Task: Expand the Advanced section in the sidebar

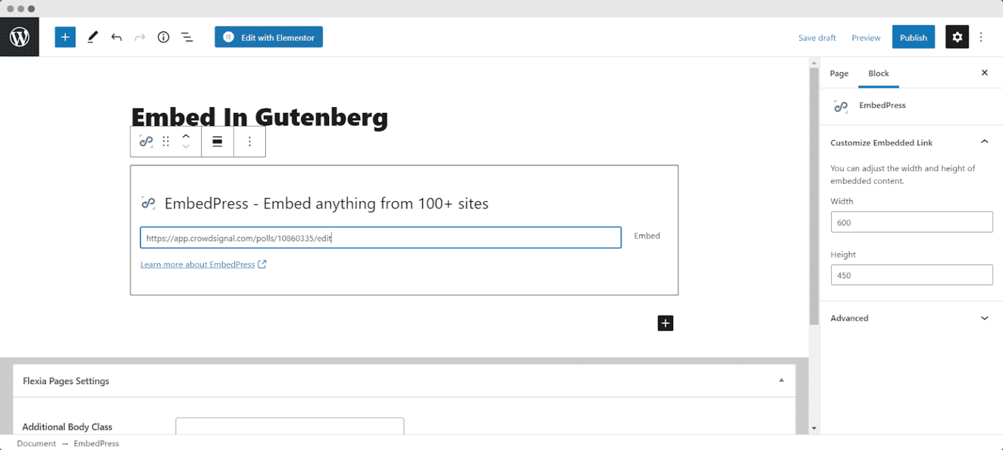Action: [984, 318]
